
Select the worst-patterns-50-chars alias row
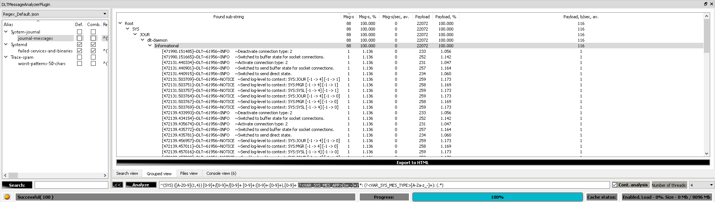[x=42, y=64]
